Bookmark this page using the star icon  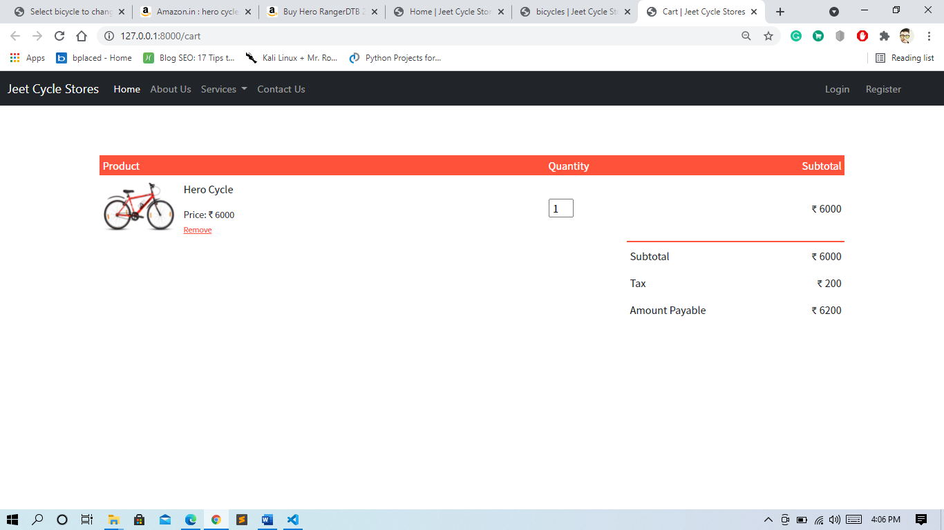[x=769, y=36]
